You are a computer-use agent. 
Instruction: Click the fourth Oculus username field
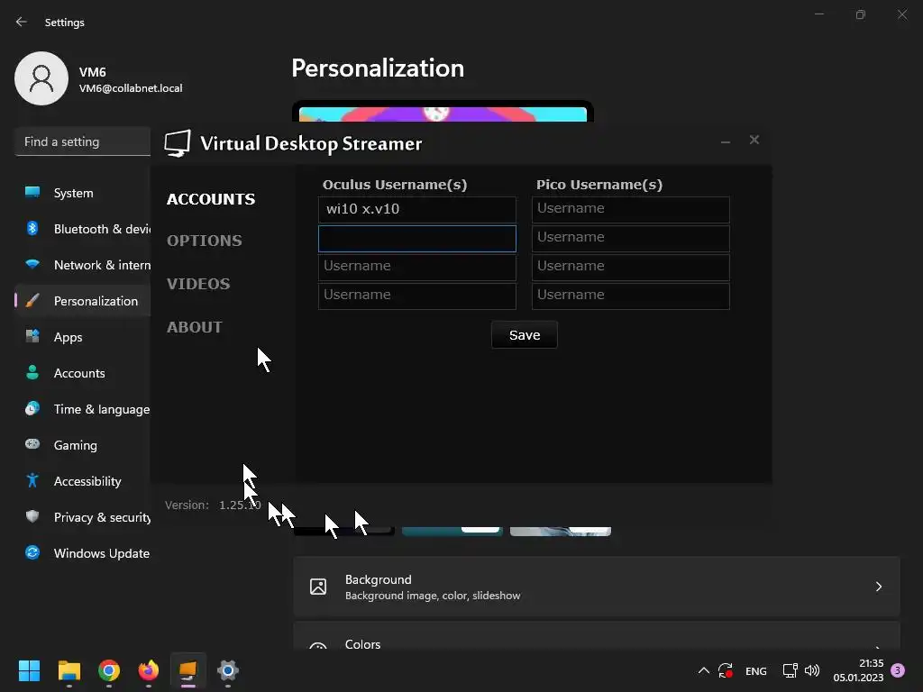tap(416, 296)
